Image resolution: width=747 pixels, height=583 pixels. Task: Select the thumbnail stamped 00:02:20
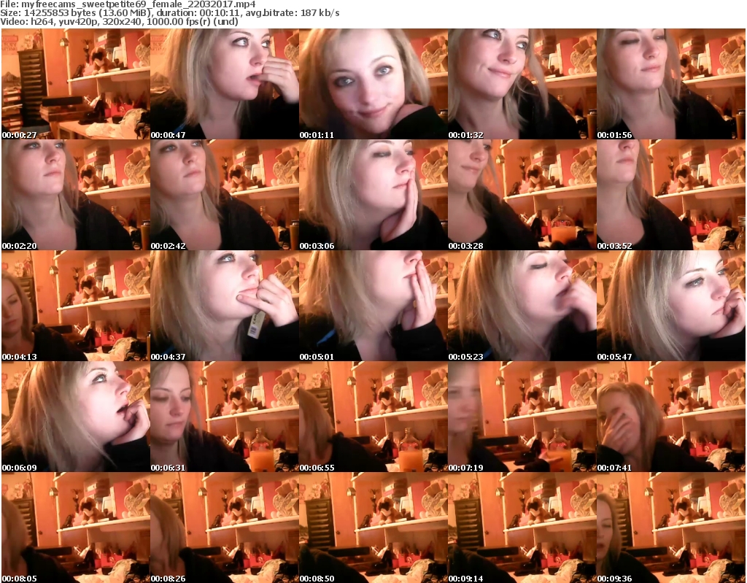click(76, 195)
